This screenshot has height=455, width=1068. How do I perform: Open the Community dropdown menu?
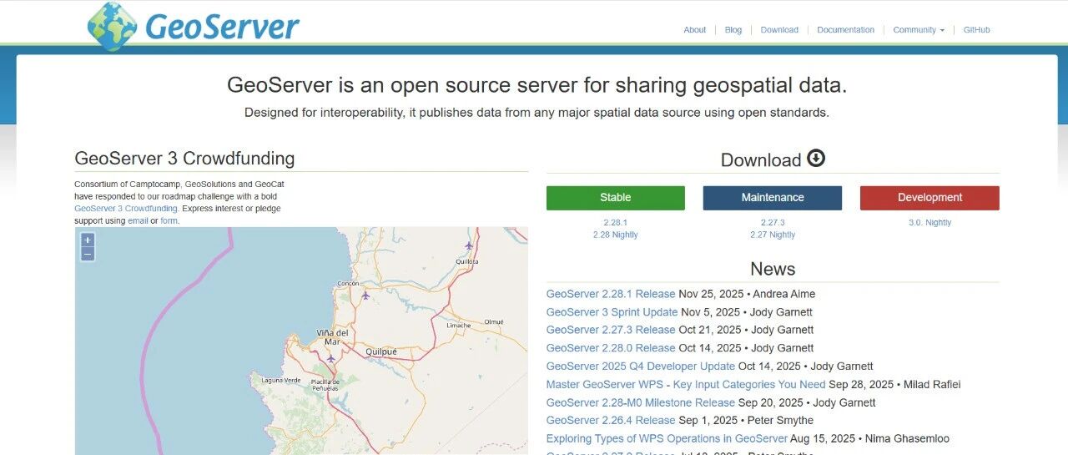click(x=919, y=30)
